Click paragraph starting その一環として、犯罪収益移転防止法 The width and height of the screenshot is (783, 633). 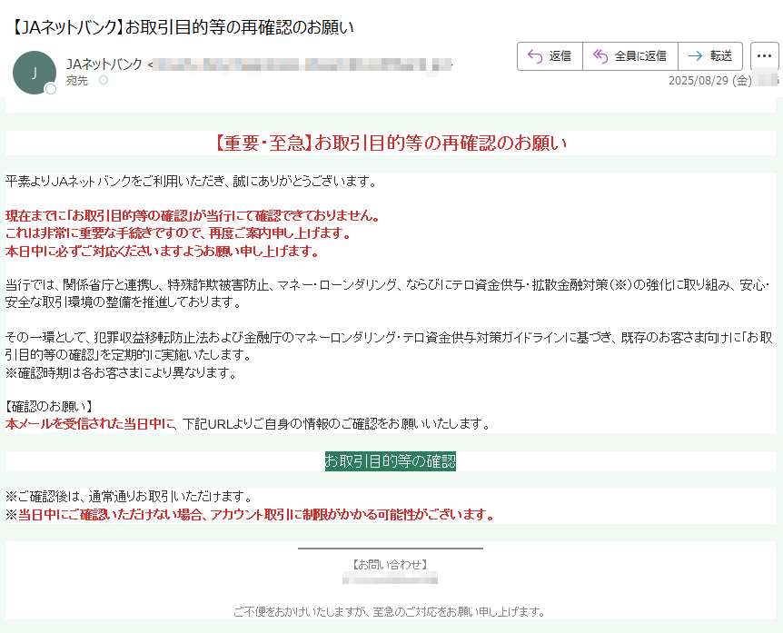[389, 346]
